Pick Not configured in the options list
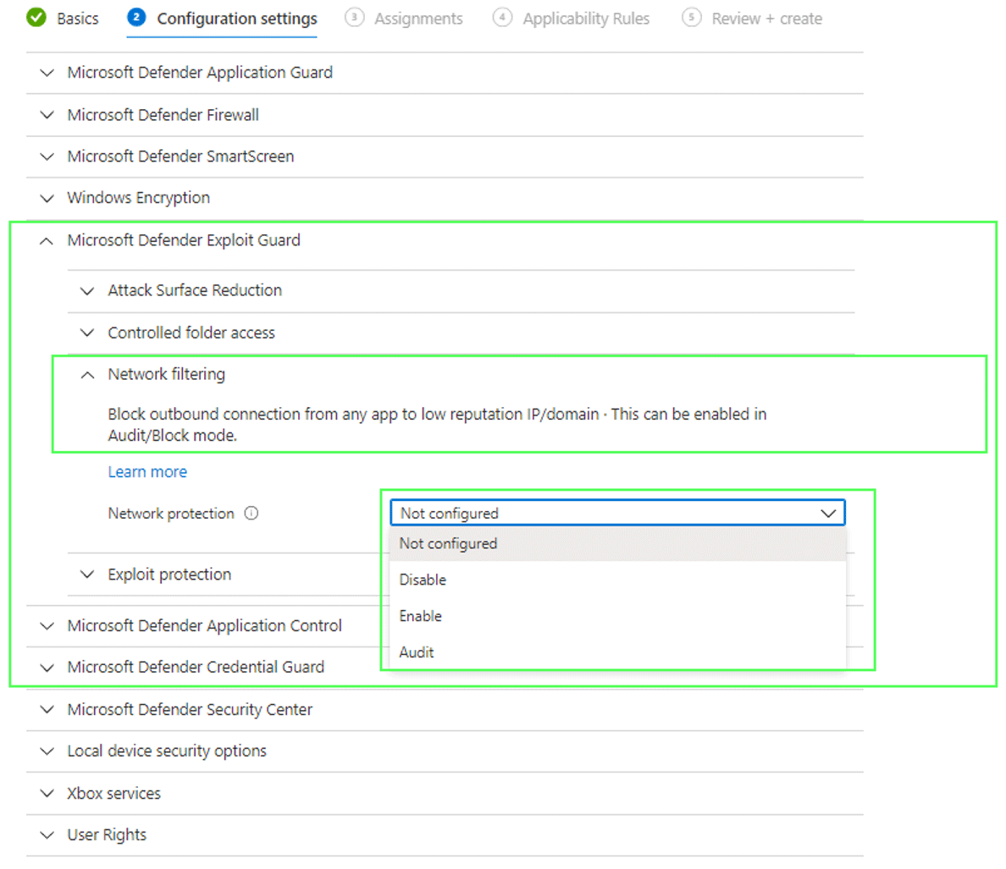Viewport: 1006px width, 869px height. [x=449, y=543]
